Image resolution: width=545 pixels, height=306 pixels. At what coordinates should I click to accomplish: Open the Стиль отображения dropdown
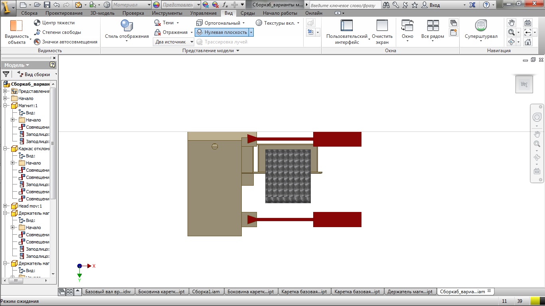(x=127, y=32)
